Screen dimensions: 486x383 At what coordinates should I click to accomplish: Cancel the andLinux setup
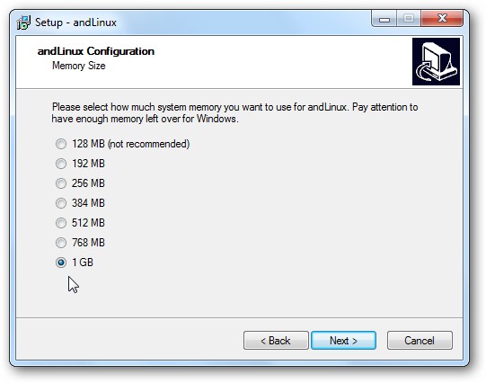[420, 341]
